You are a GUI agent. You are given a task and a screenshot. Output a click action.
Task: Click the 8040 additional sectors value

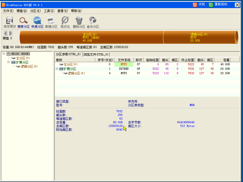pos(119,130)
